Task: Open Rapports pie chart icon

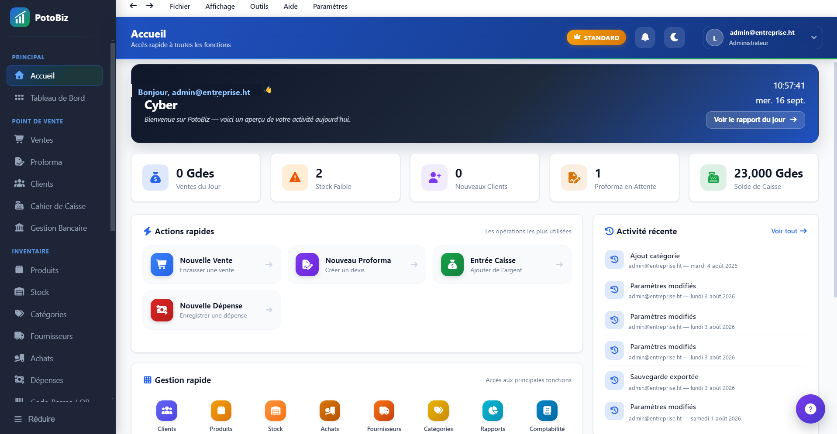Action: [x=493, y=411]
